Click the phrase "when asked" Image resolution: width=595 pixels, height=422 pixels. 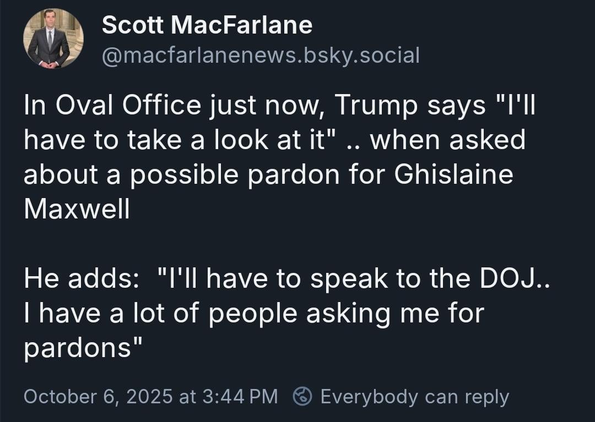click(x=447, y=140)
